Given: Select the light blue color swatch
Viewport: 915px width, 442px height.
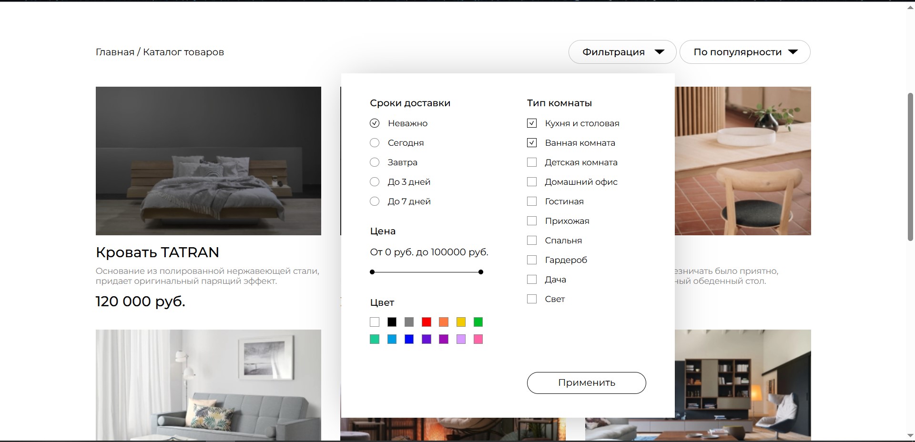Looking at the screenshot, I should [392, 339].
